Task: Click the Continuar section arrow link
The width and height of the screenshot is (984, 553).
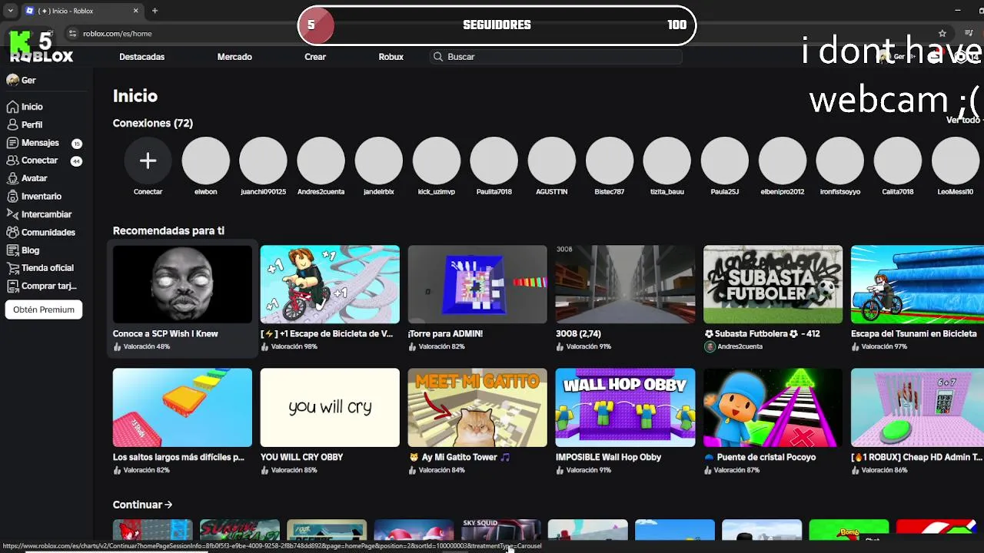Action: pyautogui.click(x=142, y=505)
